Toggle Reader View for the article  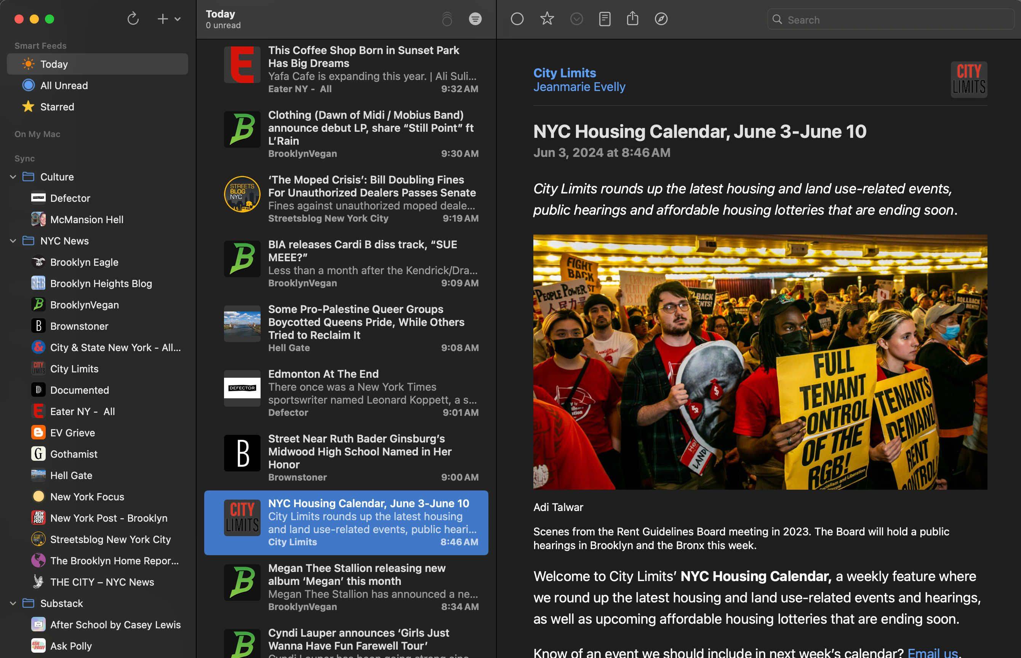click(605, 19)
